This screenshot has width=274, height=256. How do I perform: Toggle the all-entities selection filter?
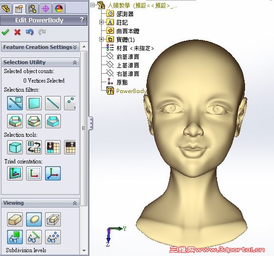tap(15, 103)
